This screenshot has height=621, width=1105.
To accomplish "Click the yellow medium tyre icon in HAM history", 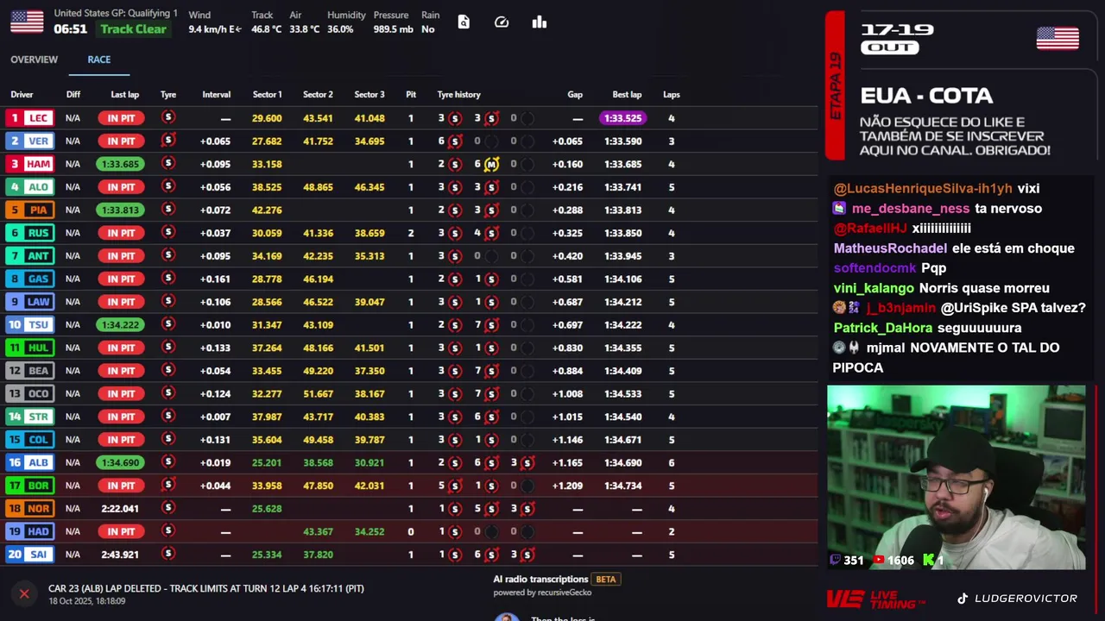I will click(491, 164).
